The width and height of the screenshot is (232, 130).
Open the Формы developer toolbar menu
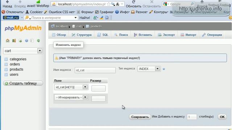(85, 12)
